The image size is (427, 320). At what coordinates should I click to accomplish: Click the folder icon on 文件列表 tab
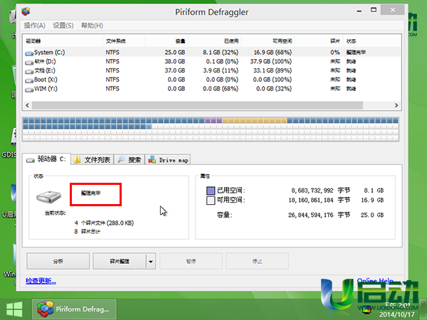78,160
